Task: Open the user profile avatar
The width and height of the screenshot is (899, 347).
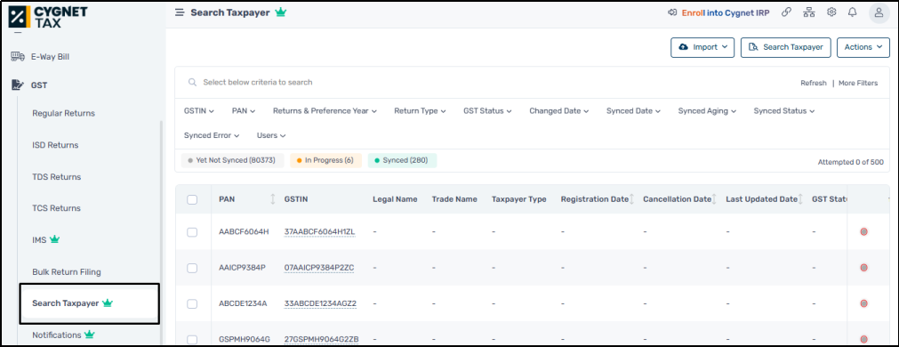Action: coord(879,12)
